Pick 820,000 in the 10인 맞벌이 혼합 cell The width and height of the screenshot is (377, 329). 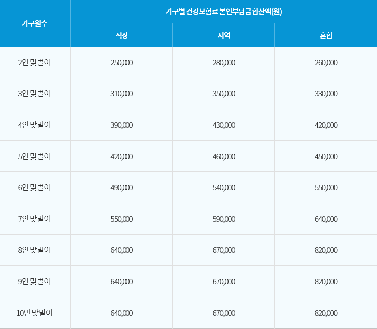(x=326, y=313)
